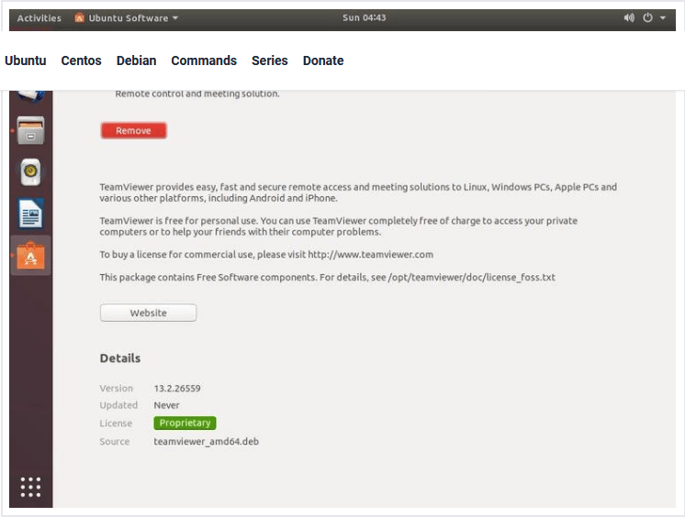Launch Rhythmbox speaker dock icon
This screenshot has width=685, height=517.
coord(30,172)
